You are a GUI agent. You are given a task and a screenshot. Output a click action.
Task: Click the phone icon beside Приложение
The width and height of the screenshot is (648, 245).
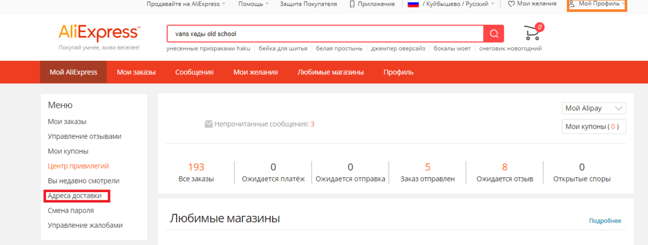[x=352, y=4]
